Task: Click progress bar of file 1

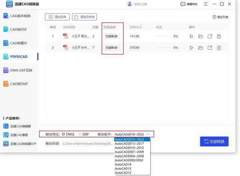Action: point(163,36)
